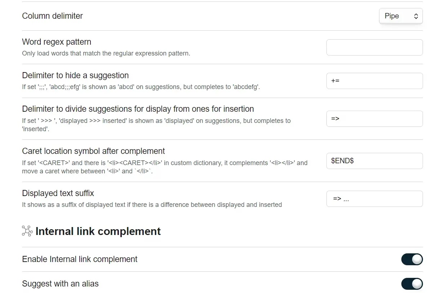Click the Delimiter to divide suggestions title
The width and height of the screenshot is (437, 293).
click(138, 109)
